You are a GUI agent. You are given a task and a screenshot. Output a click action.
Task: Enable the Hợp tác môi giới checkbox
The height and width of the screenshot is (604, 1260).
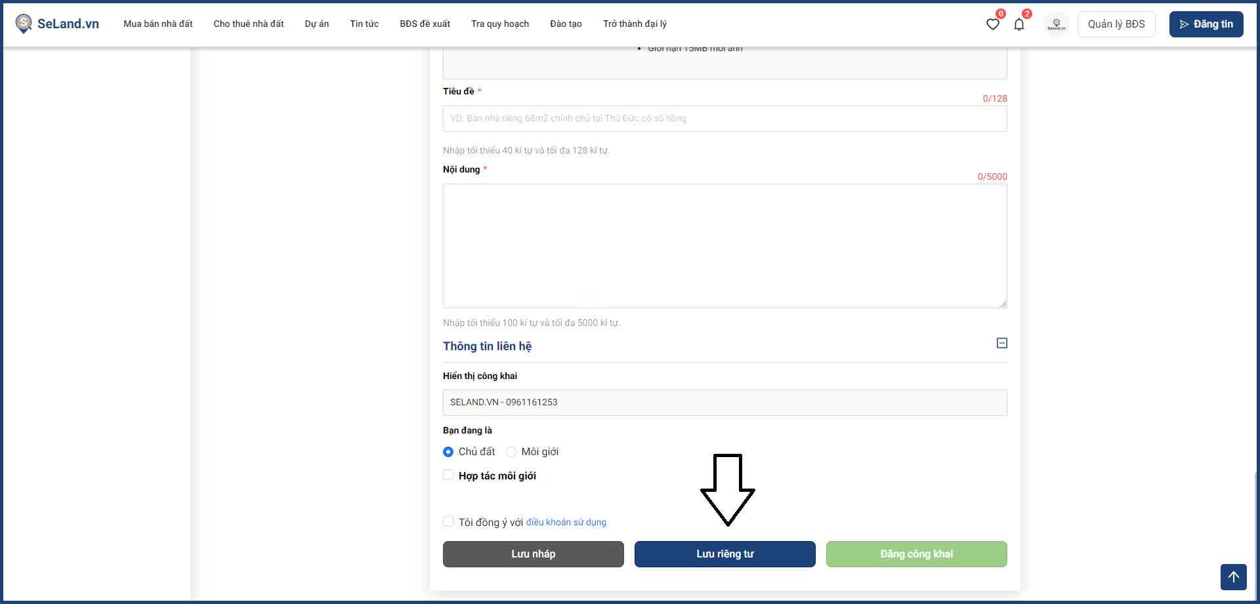[448, 475]
